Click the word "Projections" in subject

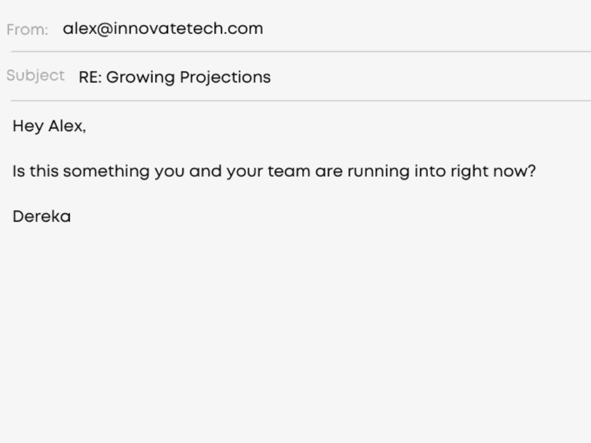[225, 77]
